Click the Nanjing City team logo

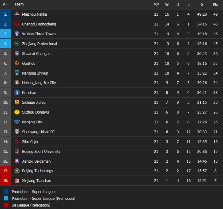(17, 122)
